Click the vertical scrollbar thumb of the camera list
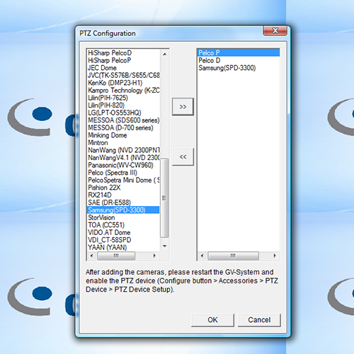The width and height of the screenshot is (354, 354). [164, 198]
